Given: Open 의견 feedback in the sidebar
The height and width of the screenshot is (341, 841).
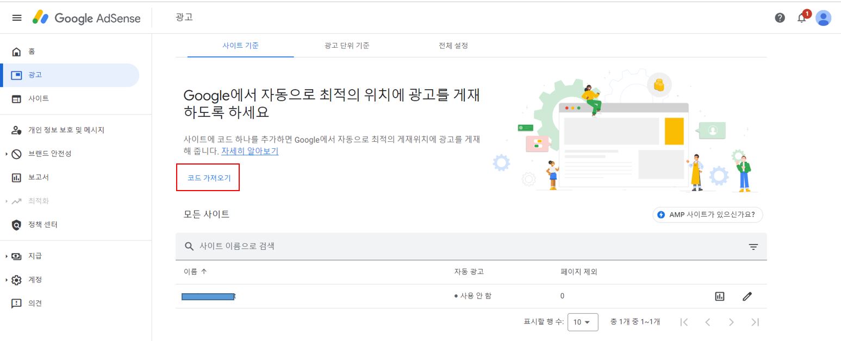Looking at the screenshot, I should pos(70,304).
